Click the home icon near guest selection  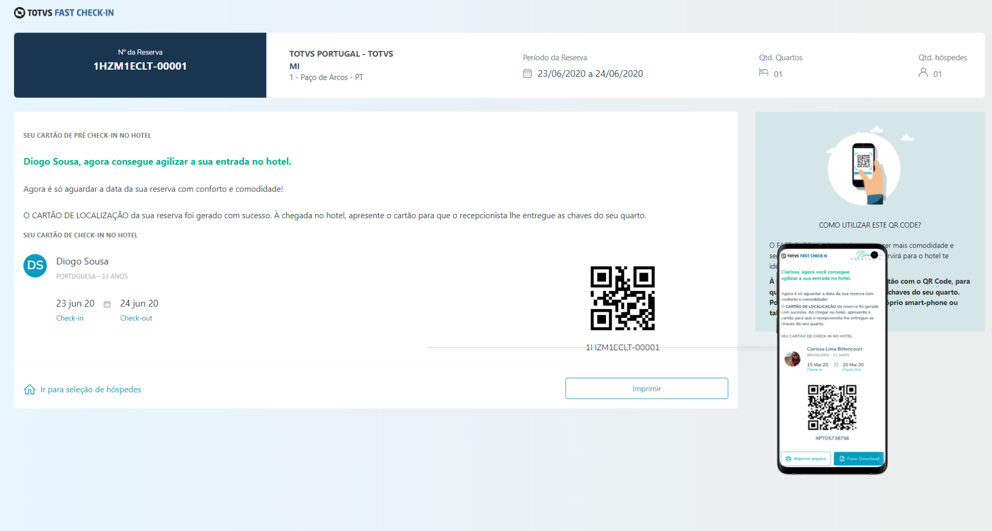[x=30, y=390]
